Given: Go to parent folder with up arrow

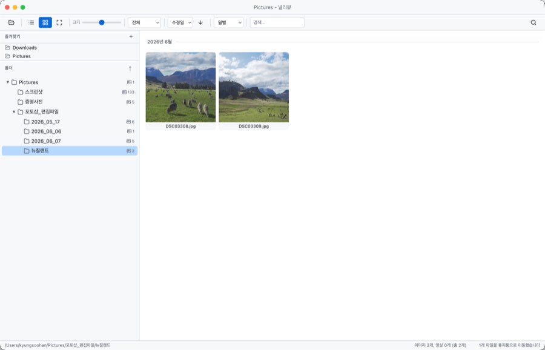Looking at the screenshot, I should click(x=130, y=68).
